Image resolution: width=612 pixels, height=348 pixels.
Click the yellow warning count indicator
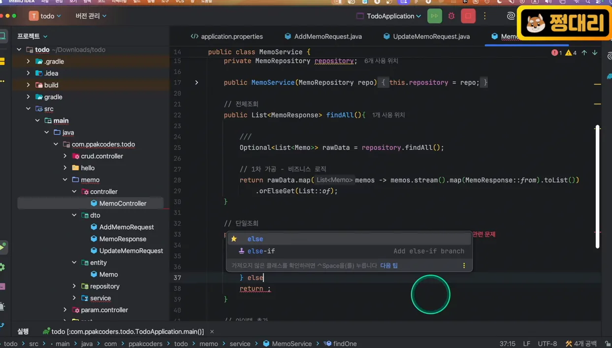tap(571, 53)
